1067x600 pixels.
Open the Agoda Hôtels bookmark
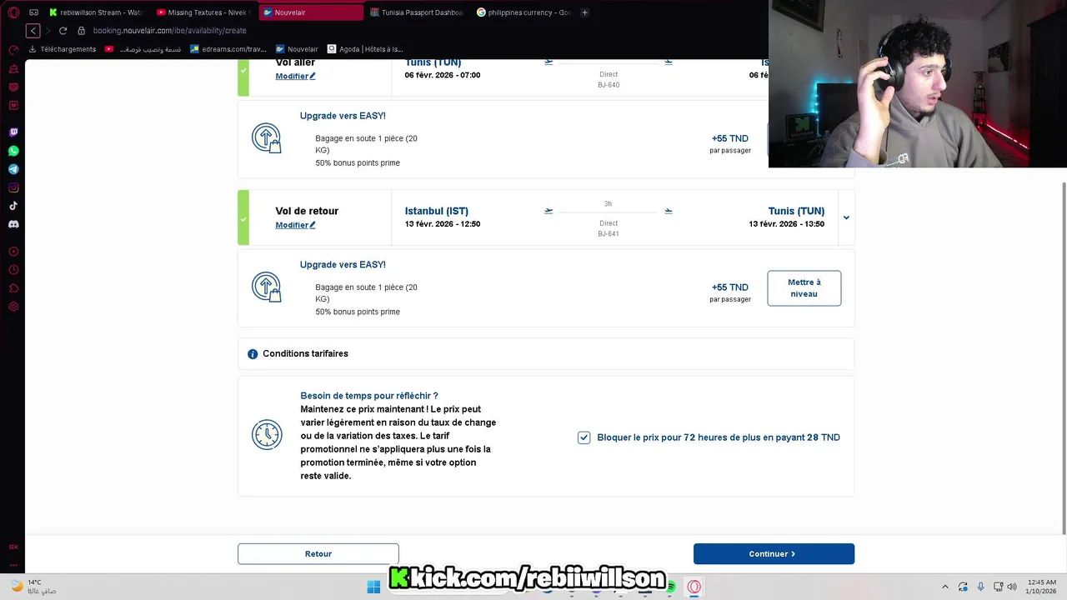(x=365, y=49)
